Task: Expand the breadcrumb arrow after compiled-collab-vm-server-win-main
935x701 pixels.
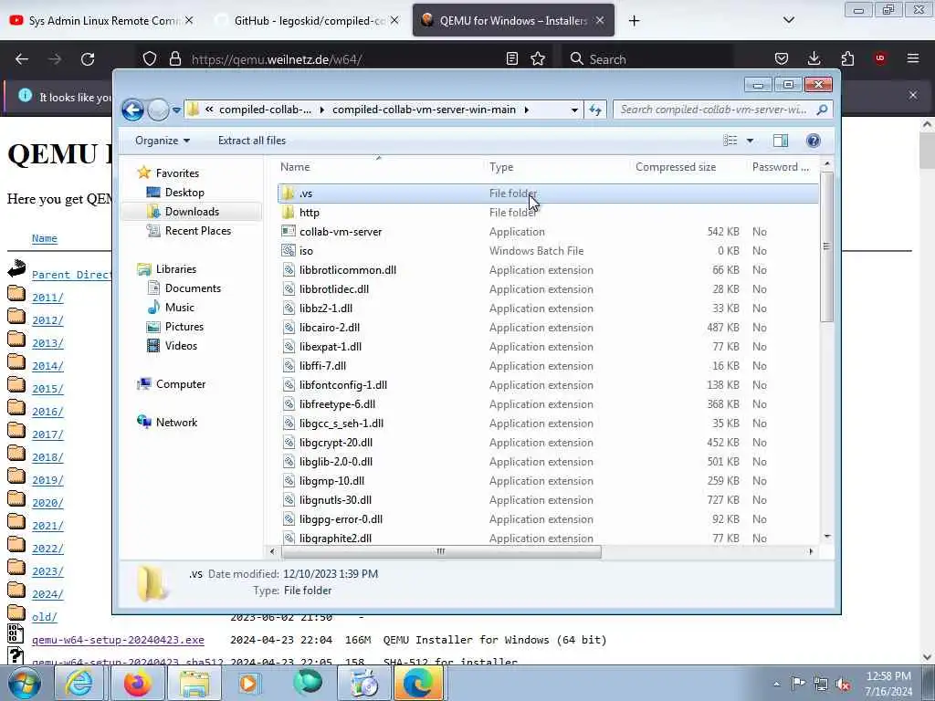Action: tap(527, 110)
